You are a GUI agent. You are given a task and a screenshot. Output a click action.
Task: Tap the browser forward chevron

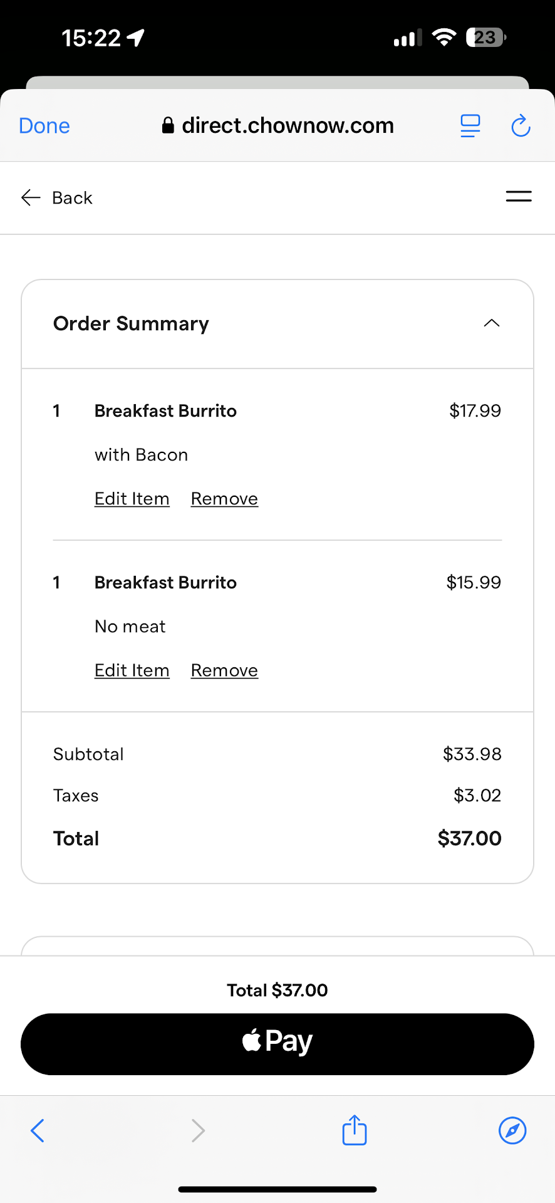198,1130
